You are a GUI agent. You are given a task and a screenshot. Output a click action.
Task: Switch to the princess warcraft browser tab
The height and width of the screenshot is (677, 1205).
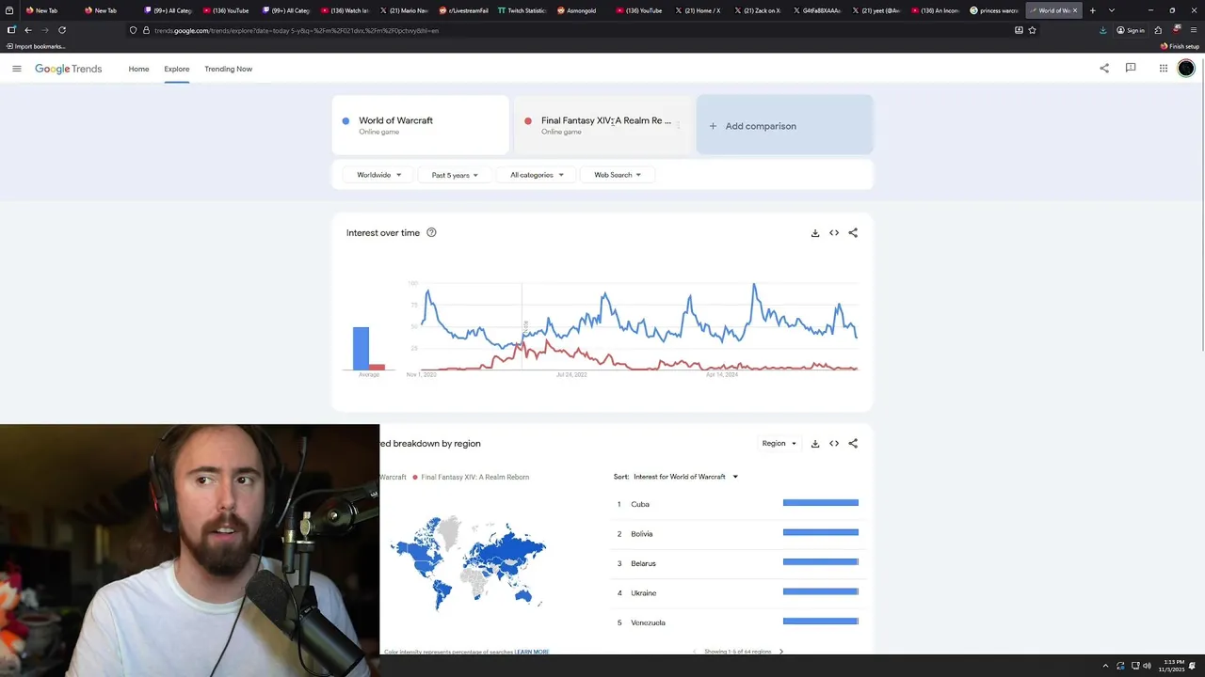tap(994, 10)
